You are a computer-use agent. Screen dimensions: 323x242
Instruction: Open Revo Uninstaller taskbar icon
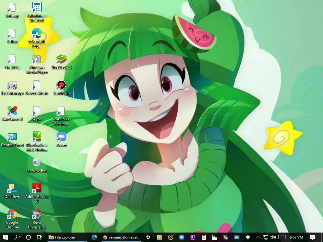pos(226,237)
